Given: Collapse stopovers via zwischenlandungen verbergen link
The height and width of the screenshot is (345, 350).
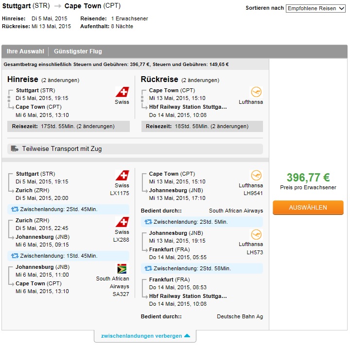Looking at the screenshot, I should [x=141, y=336].
